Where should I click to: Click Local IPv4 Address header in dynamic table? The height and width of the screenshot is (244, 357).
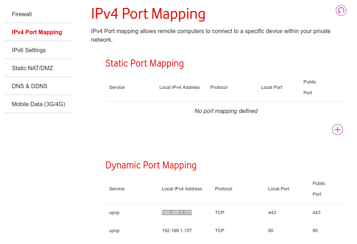(182, 189)
